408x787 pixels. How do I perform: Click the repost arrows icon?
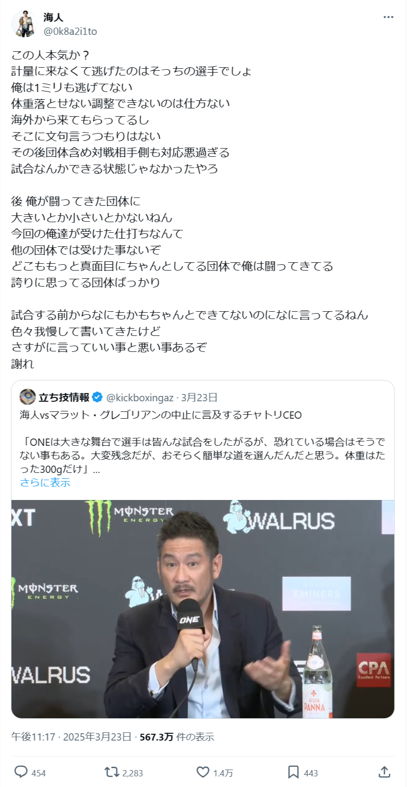coord(112,772)
